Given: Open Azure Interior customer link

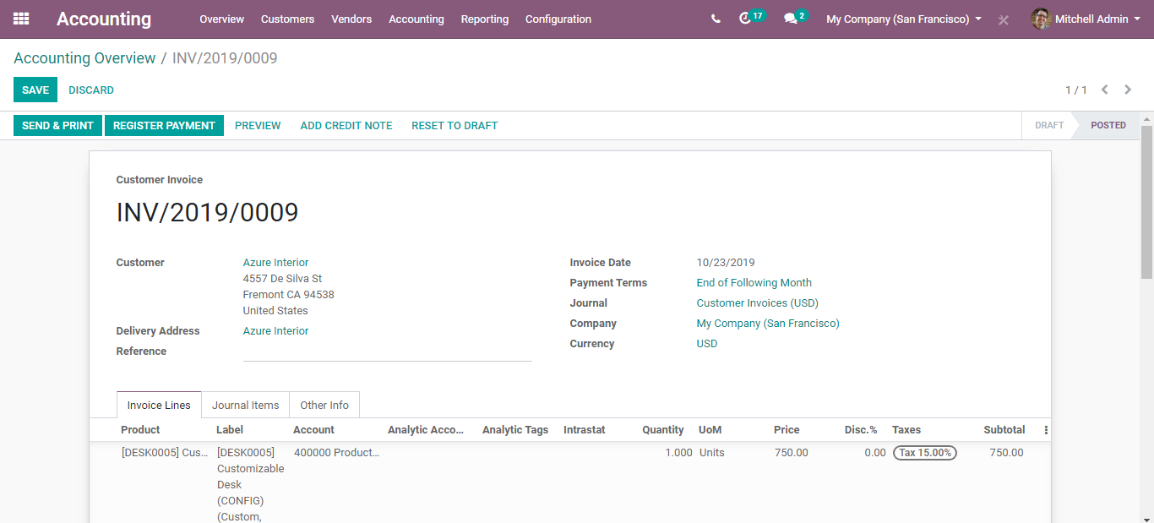Looking at the screenshot, I should pyautogui.click(x=275, y=263).
